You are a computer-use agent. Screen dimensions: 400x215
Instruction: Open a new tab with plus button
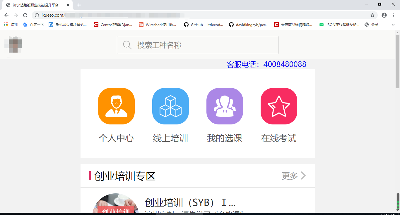(79, 5)
